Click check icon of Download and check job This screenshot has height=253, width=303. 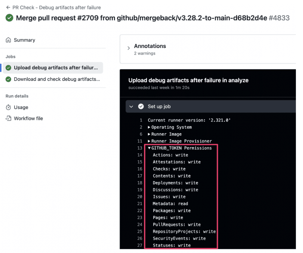click(8, 79)
